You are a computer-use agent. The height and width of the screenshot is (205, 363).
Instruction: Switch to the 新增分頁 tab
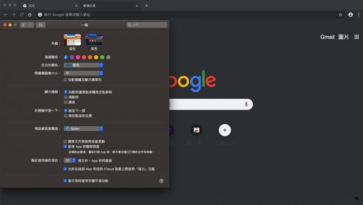point(109,5)
